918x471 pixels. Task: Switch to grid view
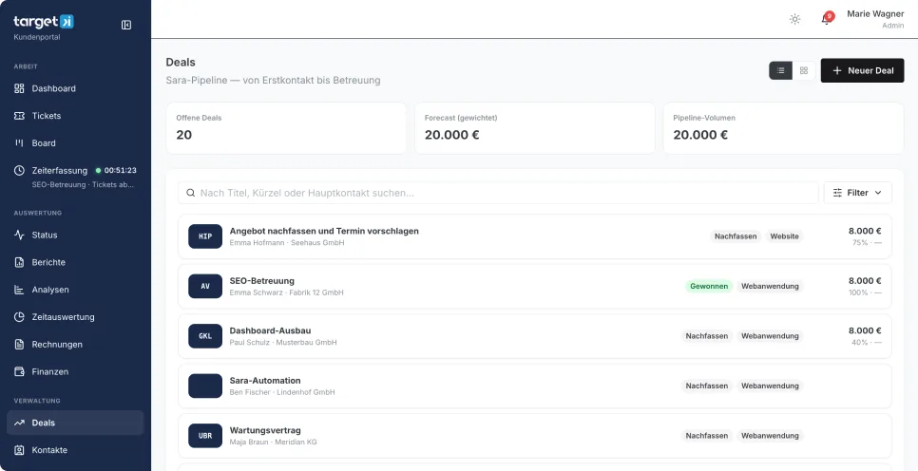804,70
